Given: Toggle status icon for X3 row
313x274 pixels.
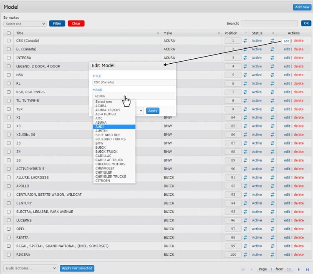Looking at the screenshot, I should click(x=272, y=126).
